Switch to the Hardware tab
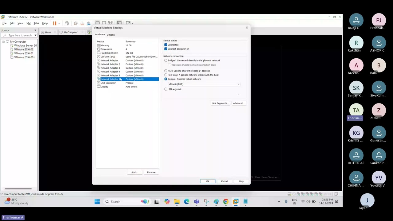 [x=99, y=34]
